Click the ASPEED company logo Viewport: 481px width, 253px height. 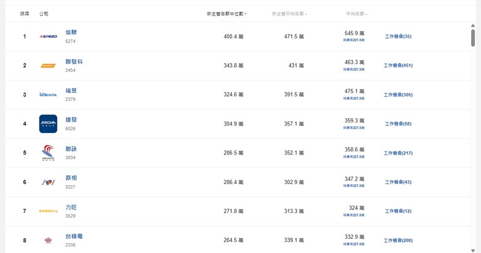click(48, 36)
